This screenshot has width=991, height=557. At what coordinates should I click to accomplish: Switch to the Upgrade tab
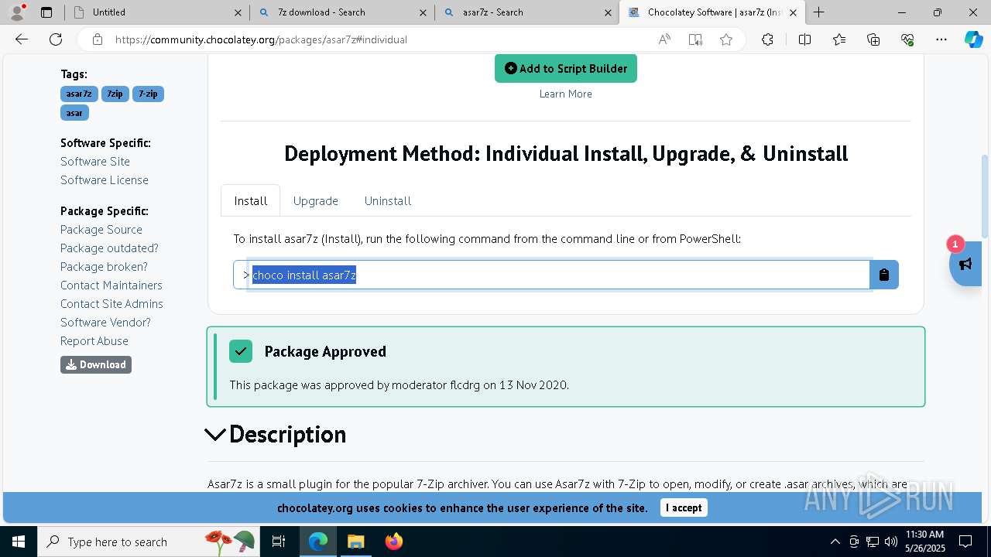[x=316, y=201]
